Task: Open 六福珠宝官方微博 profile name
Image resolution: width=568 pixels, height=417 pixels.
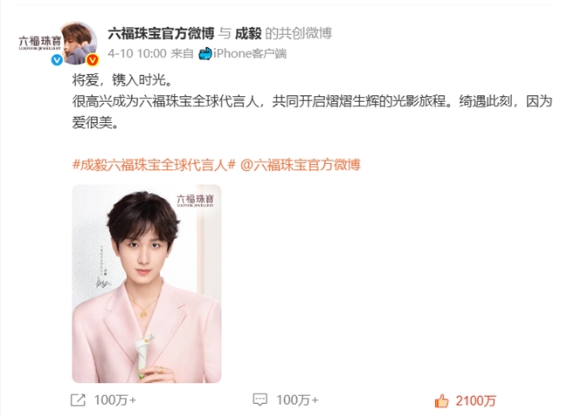Action: coord(161,33)
